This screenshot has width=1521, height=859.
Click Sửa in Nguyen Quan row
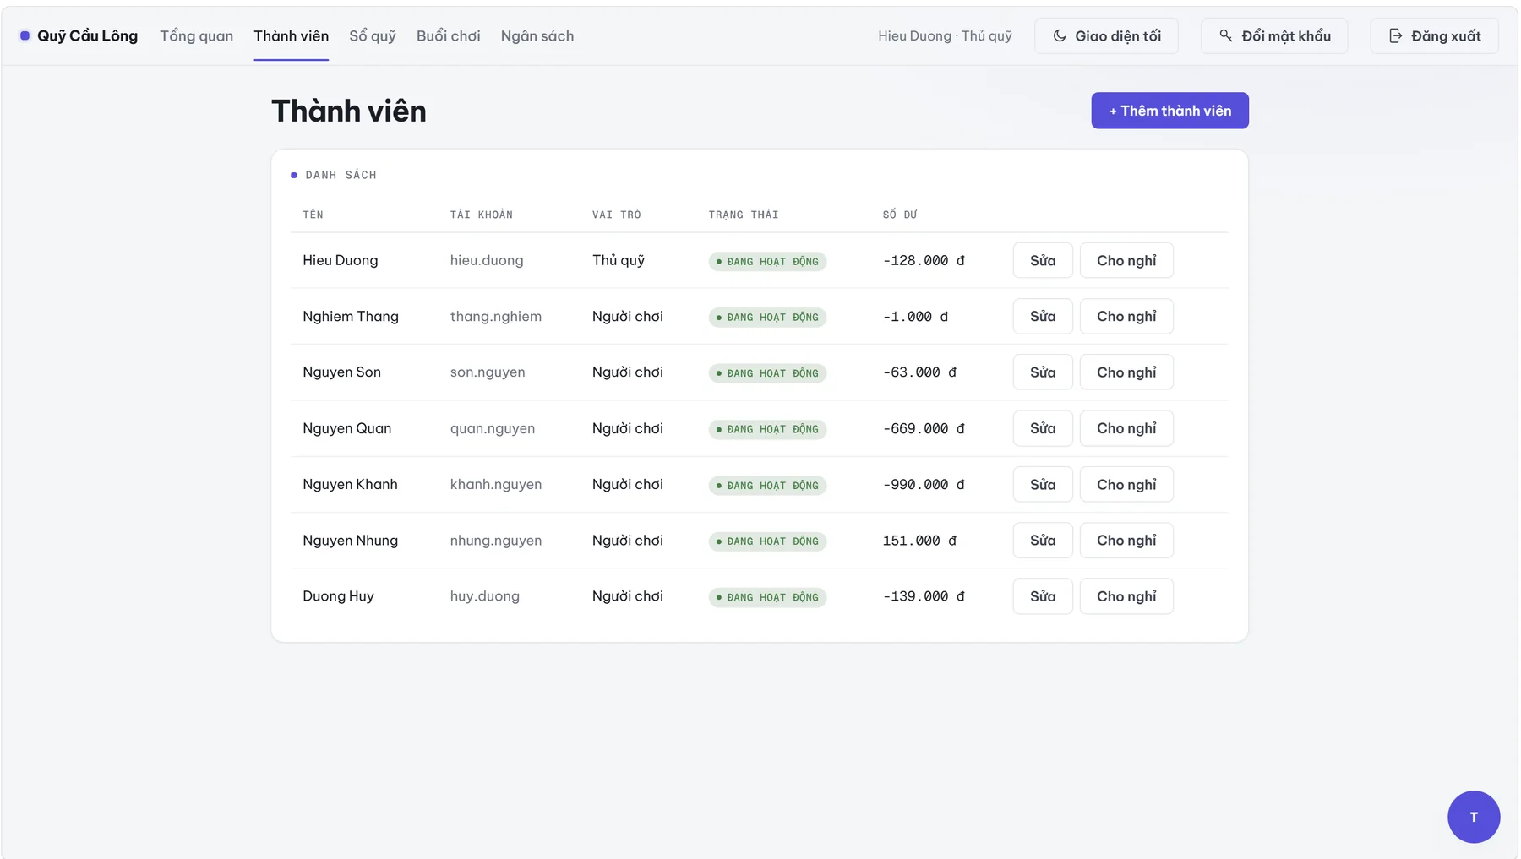pyautogui.click(x=1043, y=428)
